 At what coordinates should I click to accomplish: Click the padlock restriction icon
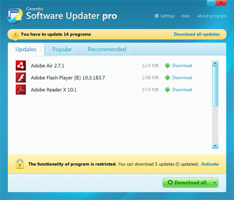20,164
